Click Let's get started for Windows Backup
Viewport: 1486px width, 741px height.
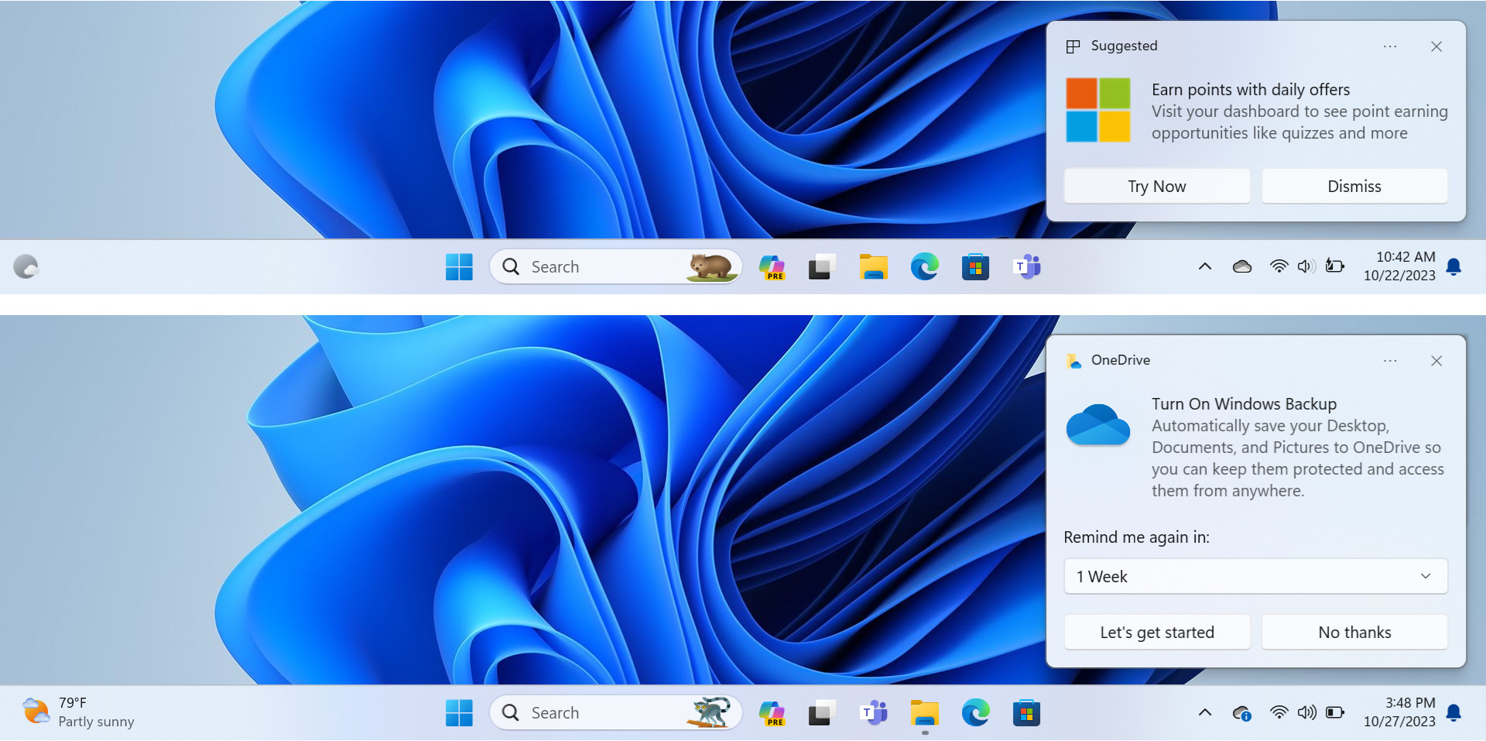point(1156,633)
